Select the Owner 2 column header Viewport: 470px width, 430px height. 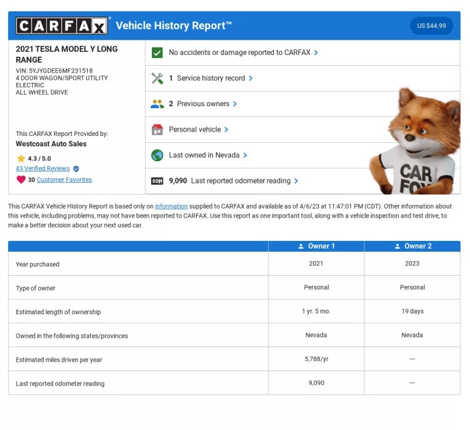tap(412, 246)
